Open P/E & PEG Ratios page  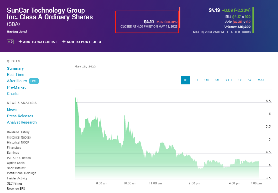pyautogui.click(x=19, y=158)
